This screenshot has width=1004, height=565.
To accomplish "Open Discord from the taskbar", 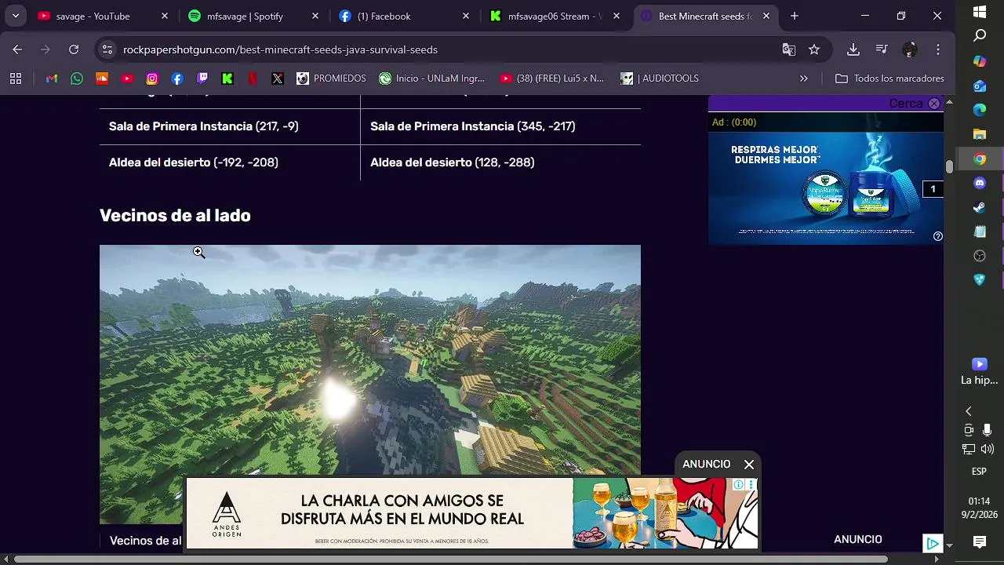I will coord(980,183).
